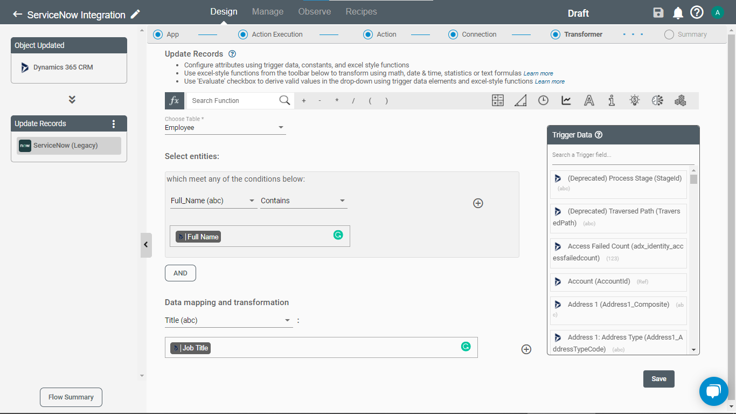Insert minus operator in formula toolbar

tap(320, 101)
